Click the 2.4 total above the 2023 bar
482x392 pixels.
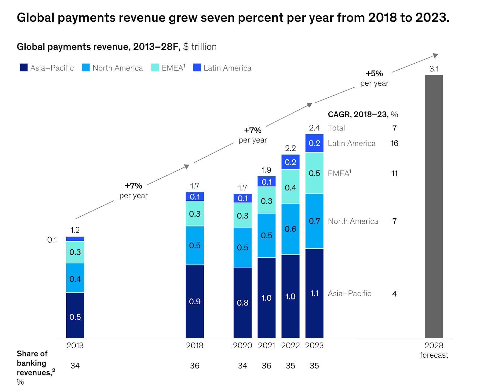(314, 128)
